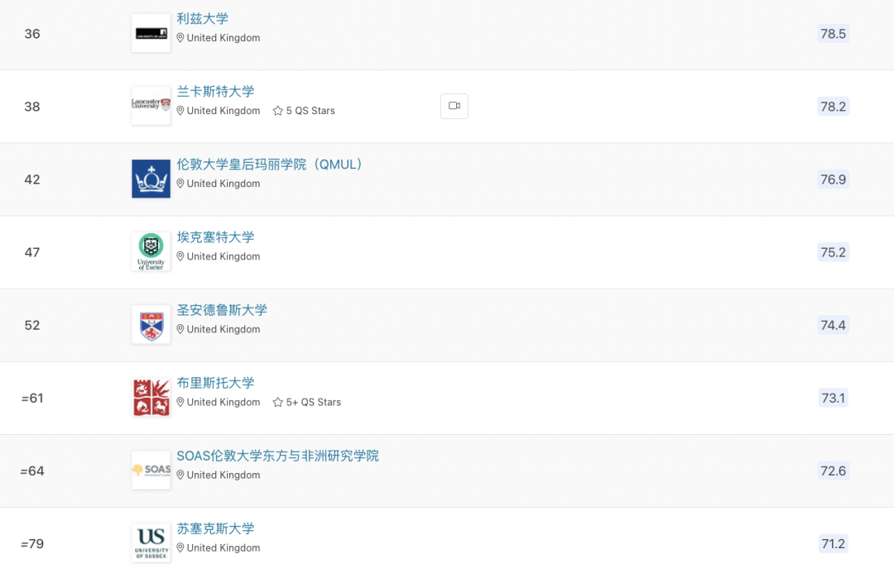Image resolution: width=894 pixels, height=578 pixels.
Task: Click United Kingdom under 布里斯托大学
Action: pos(223,403)
